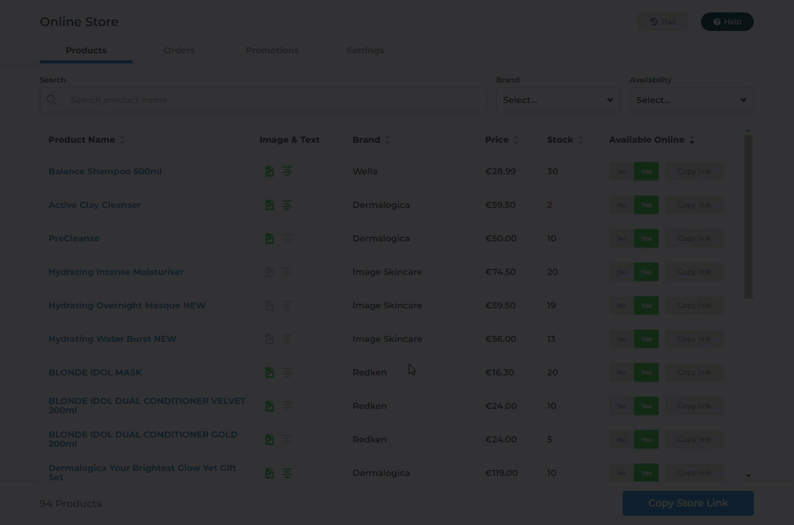Set BLONDE IDOL MASK availability to No
Image resolution: width=794 pixels, height=525 pixels.
tap(621, 372)
